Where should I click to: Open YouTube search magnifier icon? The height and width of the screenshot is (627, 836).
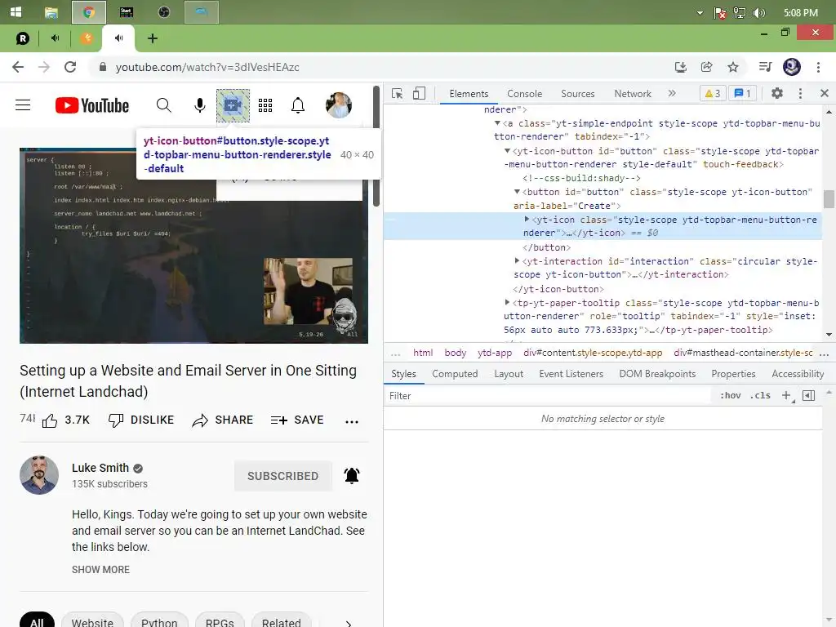click(x=163, y=105)
